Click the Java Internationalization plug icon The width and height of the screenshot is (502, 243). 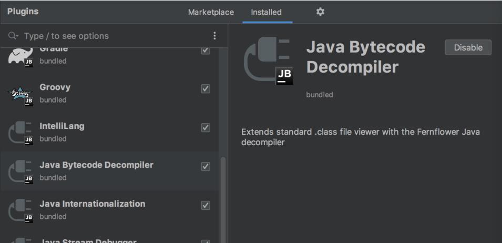[x=20, y=210]
